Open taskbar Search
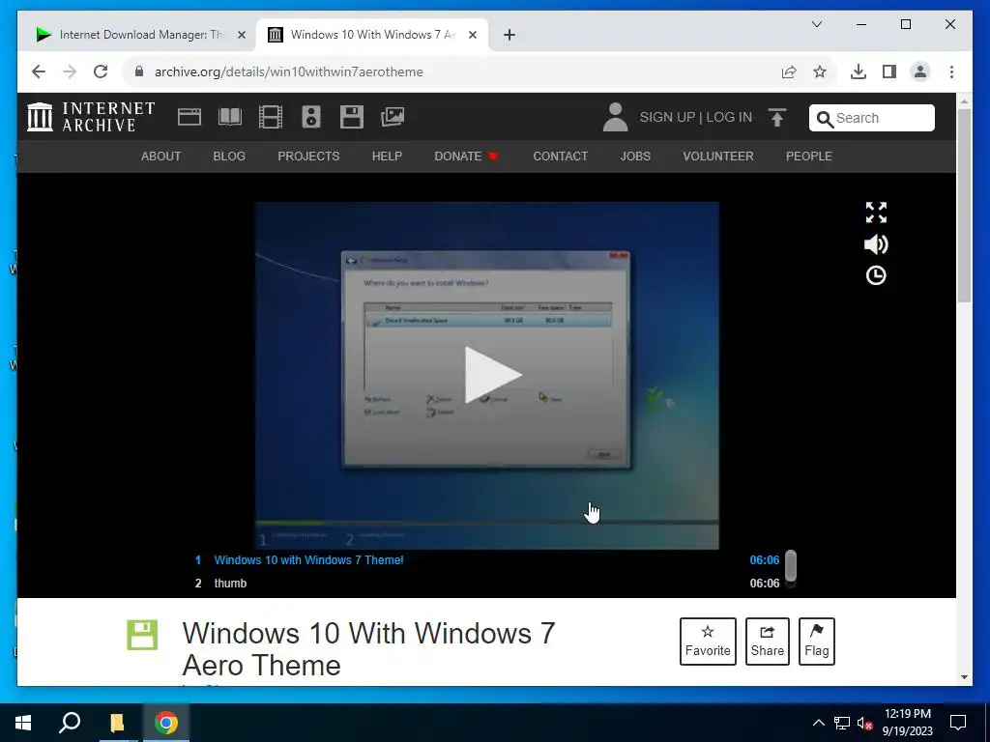The height and width of the screenshot is (742, 990). 70,723
